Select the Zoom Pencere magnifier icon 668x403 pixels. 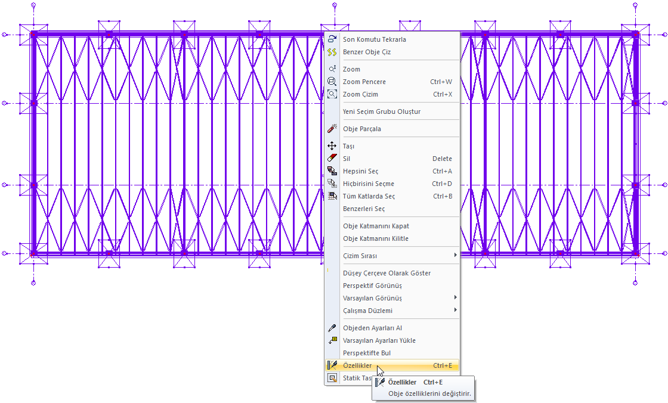point(332,82)
